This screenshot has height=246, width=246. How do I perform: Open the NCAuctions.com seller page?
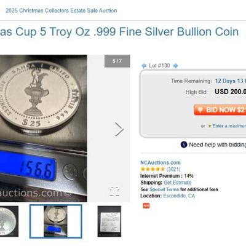pos(161,162)
